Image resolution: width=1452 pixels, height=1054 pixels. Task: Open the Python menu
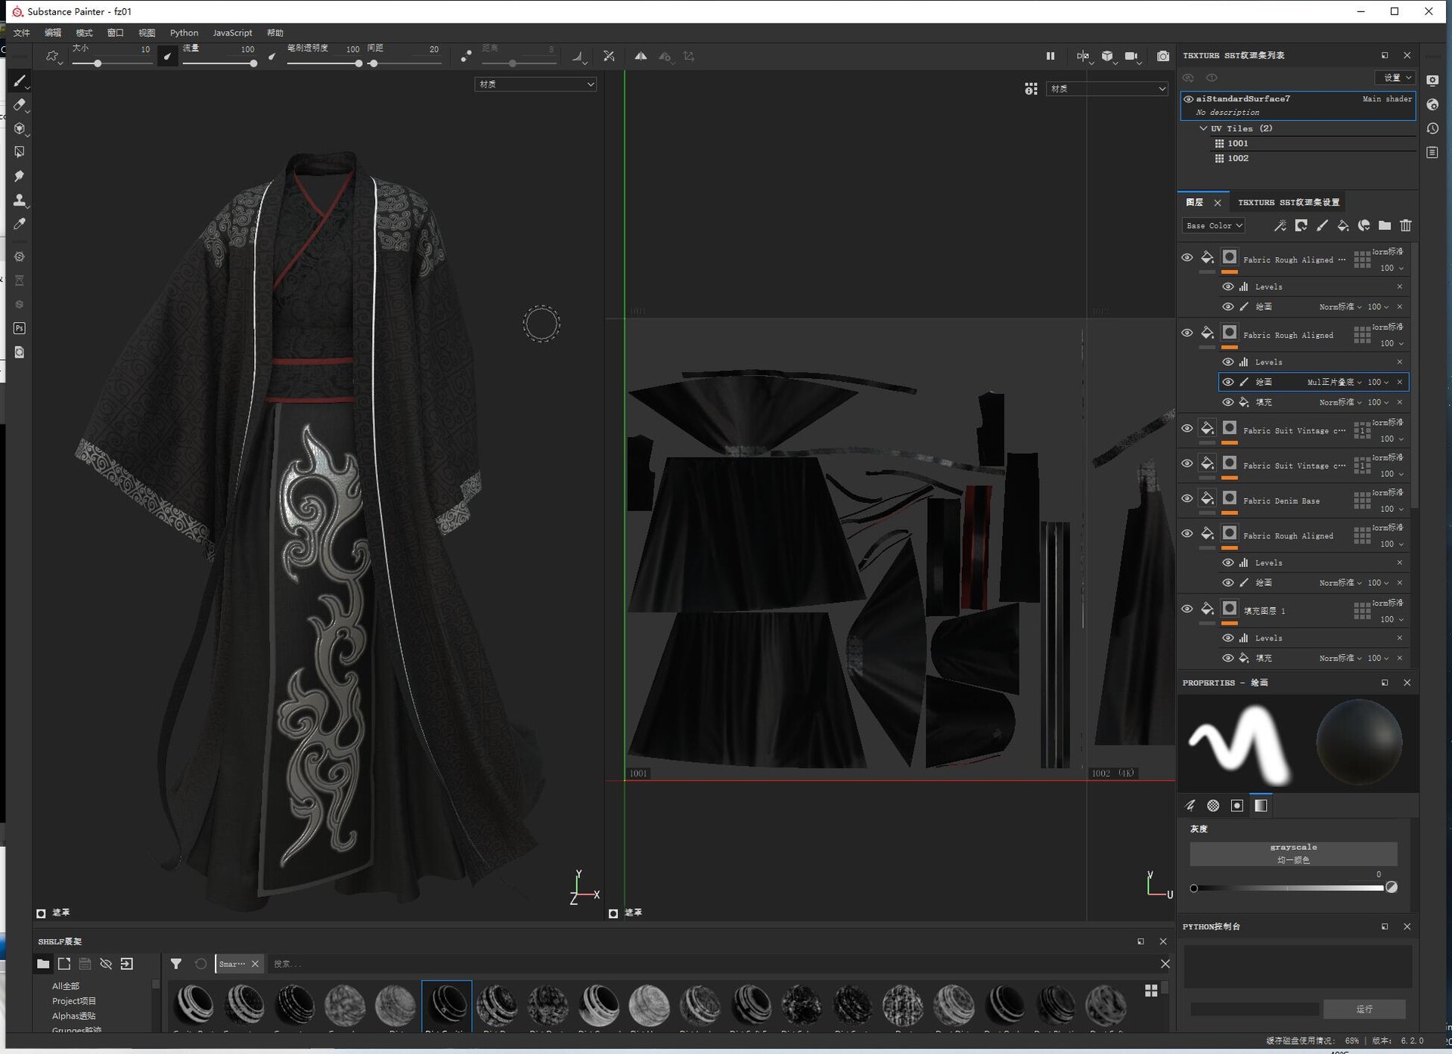(x=184, y=33)
